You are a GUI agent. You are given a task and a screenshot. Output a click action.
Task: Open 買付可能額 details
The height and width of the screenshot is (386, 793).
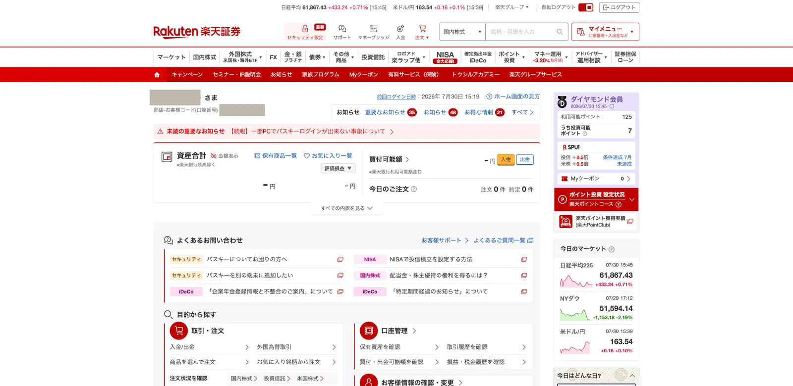point(389,159)
